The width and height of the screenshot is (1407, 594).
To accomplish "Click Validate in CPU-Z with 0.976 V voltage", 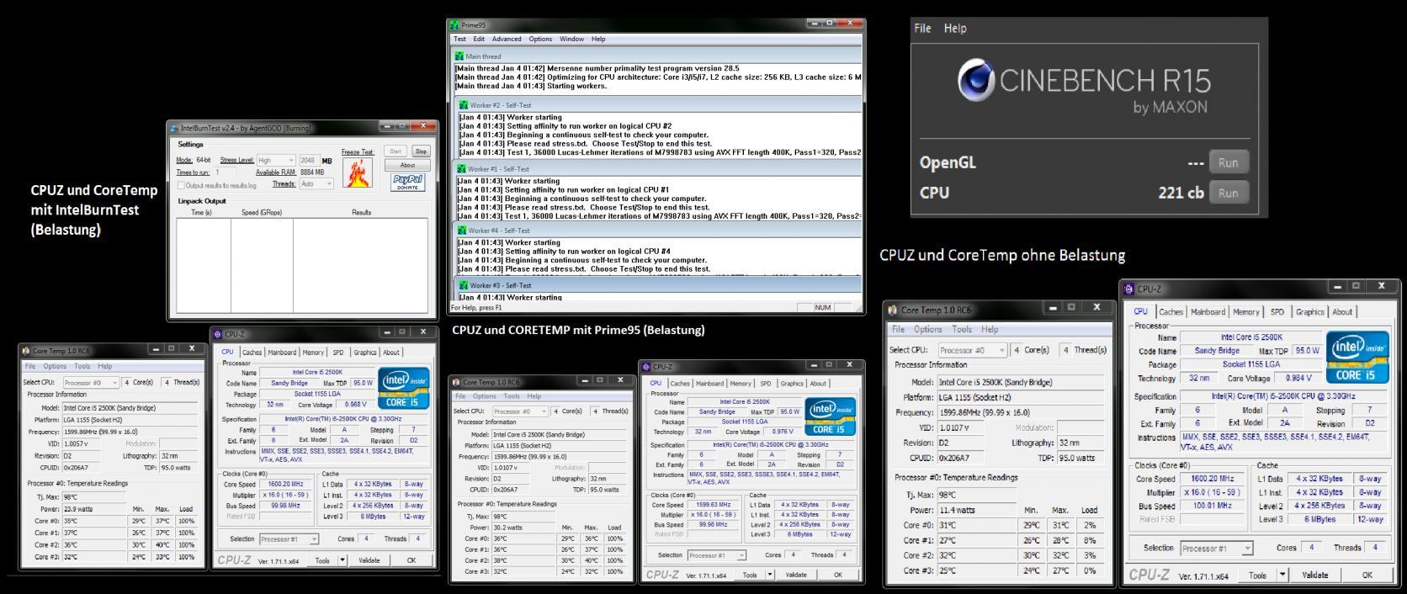I will (x=795, y=575).
